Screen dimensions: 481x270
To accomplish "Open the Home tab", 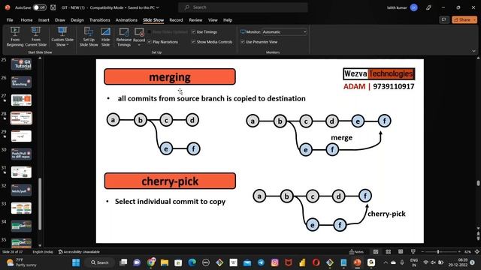I will 27,20.
